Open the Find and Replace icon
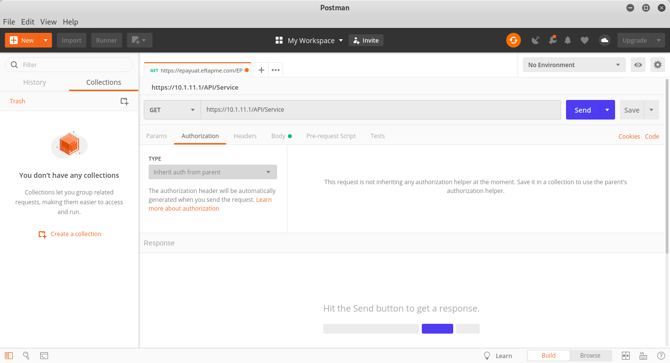This screenshot has width=670, height=363. tap(26, 356)
